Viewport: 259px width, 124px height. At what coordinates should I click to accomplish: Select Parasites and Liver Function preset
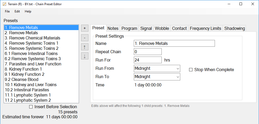point(33,64)
